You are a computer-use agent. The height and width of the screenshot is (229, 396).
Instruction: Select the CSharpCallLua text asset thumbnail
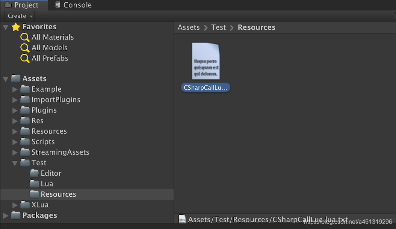click(206, 60)
